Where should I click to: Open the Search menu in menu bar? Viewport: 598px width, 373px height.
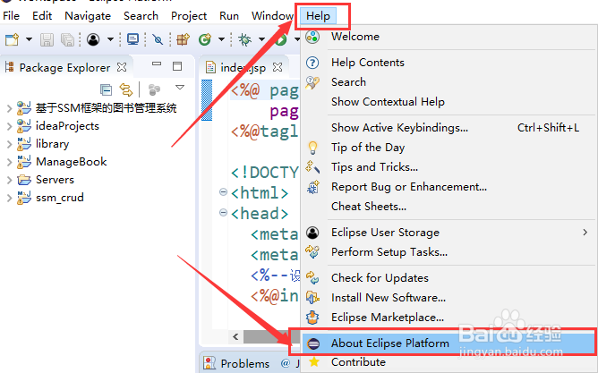pos(141,16)
